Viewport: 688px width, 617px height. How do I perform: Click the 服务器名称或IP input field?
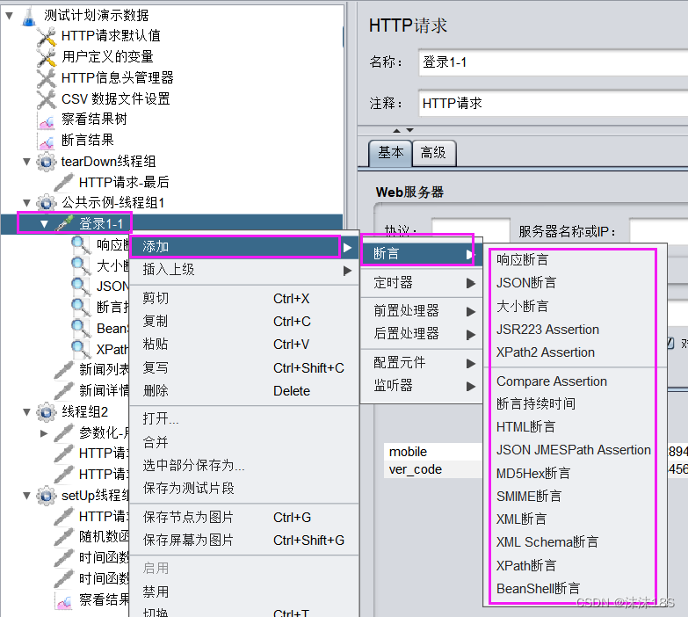(x=658, y=230)
